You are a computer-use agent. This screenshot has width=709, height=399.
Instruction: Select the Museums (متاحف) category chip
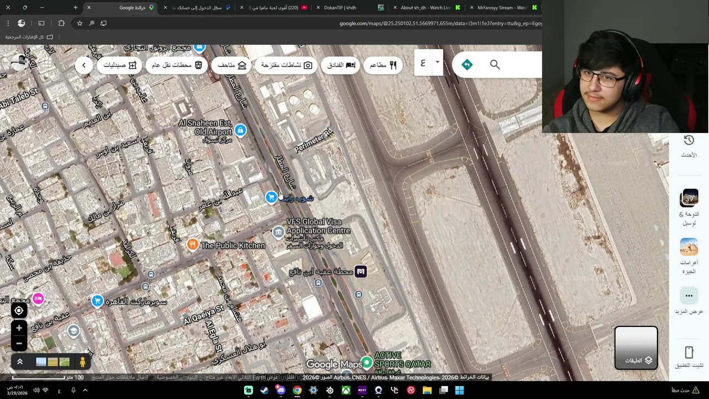point(232,65)
